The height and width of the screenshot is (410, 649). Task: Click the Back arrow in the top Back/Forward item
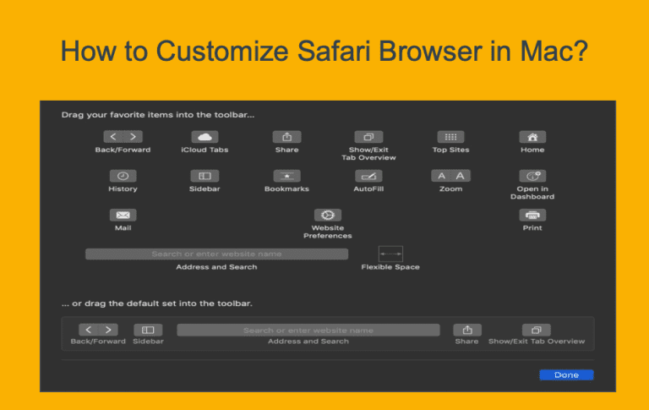[113, 137]
